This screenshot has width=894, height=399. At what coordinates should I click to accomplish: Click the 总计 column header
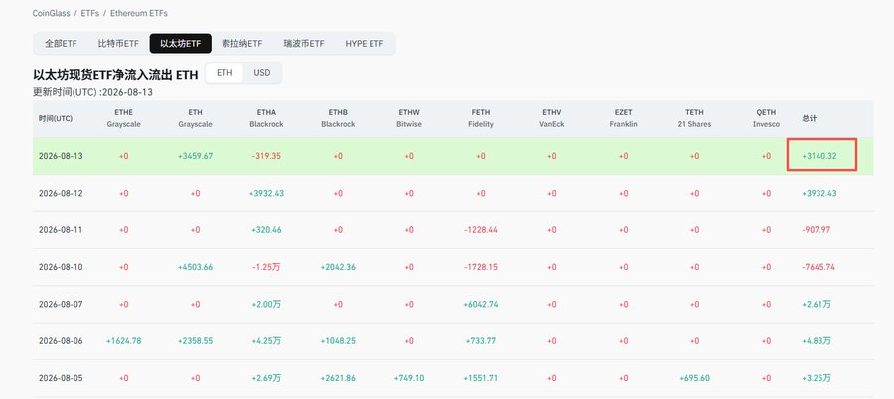tap(809, 118)
